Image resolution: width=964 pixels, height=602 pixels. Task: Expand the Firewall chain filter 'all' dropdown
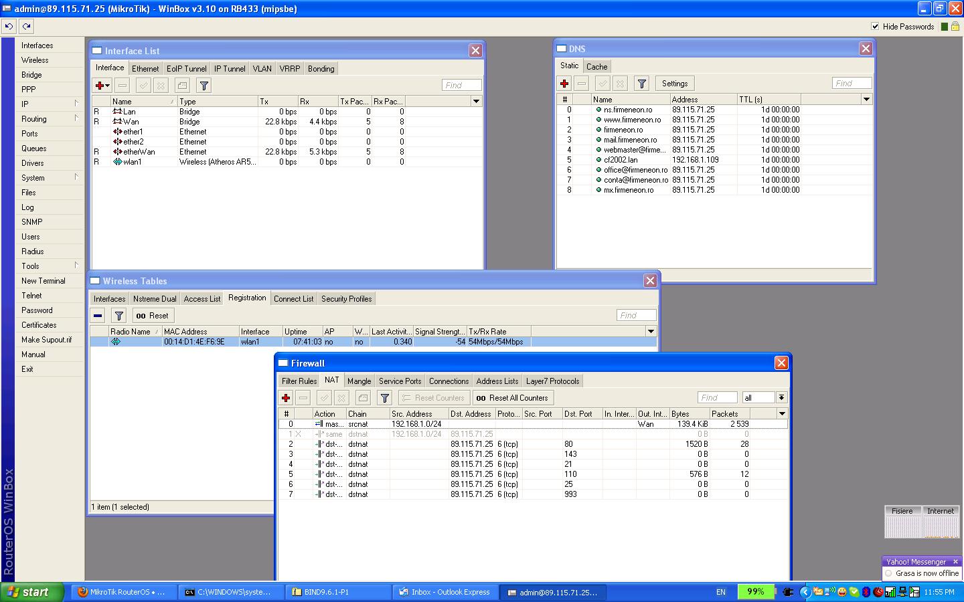[x=781, y=398]
